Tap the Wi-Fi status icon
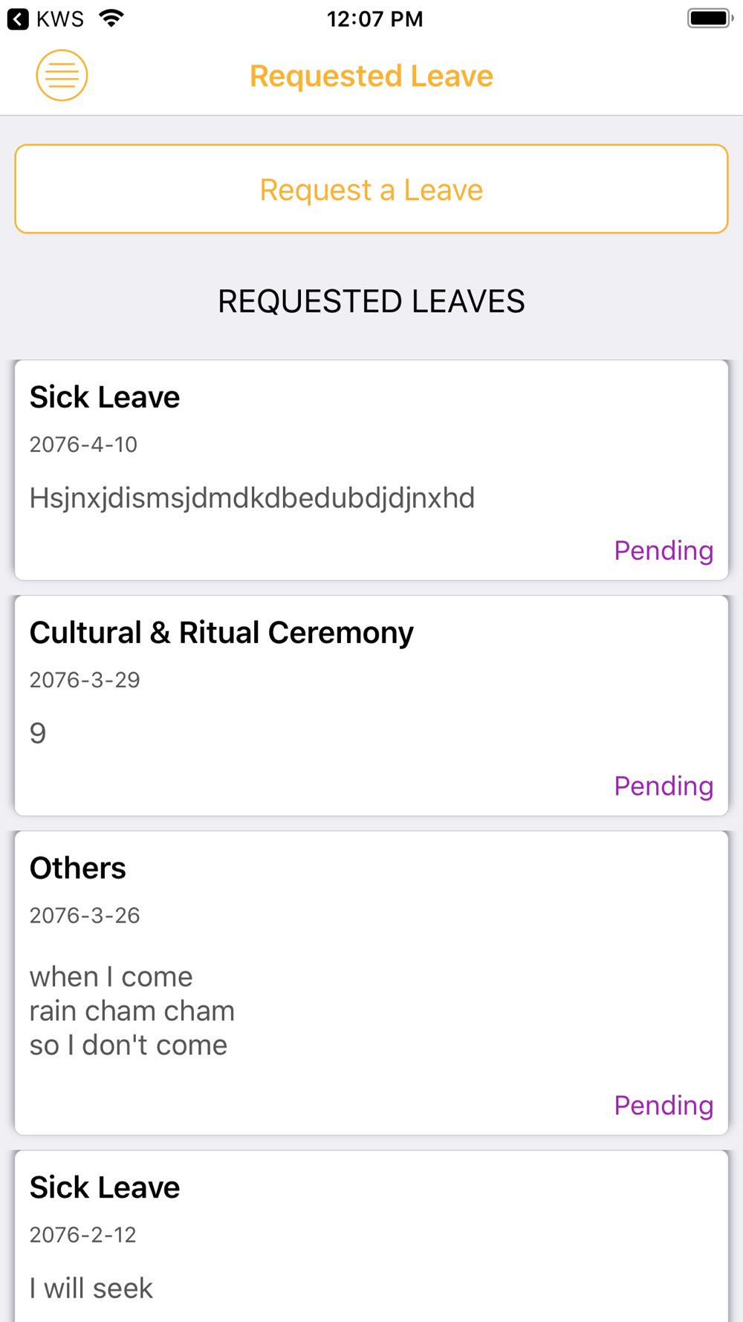This screenshot has width=743, height=1322. (111, 19)
